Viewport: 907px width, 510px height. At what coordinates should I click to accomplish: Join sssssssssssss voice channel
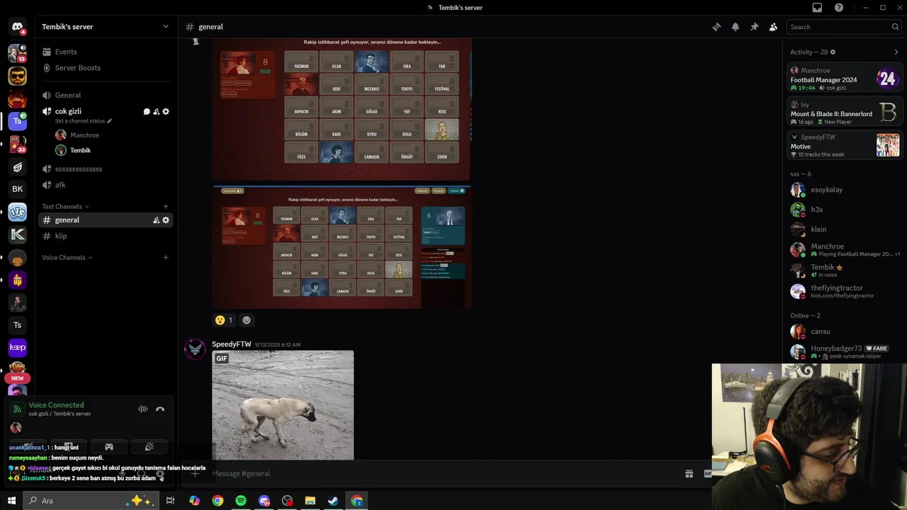pos(106,169)
